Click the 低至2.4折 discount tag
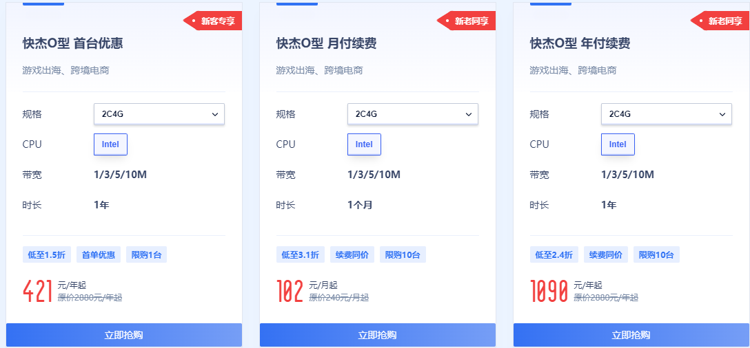This screenshot has height=348, width=750. 554,255
